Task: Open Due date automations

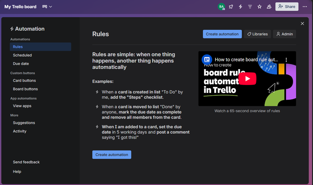Action: pyautogui.click(x=40, y=64)
